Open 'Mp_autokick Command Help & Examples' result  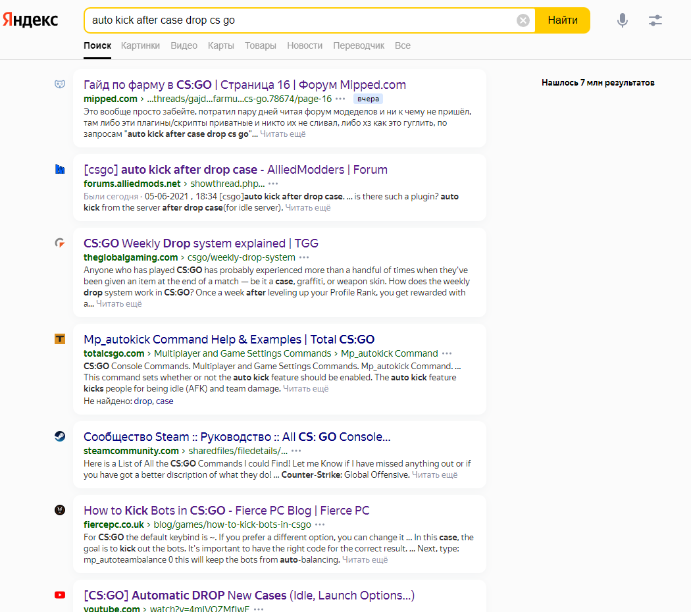[x=229, y=340]
